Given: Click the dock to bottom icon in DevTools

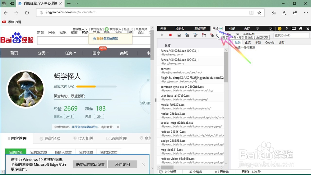Looking at the screenshot, I should point(294,29).
